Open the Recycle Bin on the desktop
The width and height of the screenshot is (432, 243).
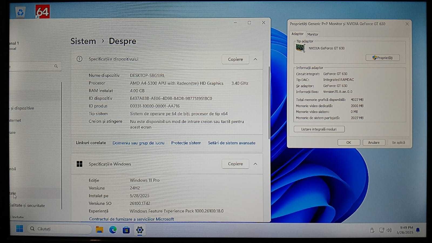(x=21, y=12)
